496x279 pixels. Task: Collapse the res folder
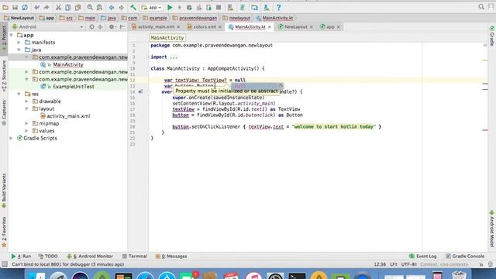tap(19, 94)
